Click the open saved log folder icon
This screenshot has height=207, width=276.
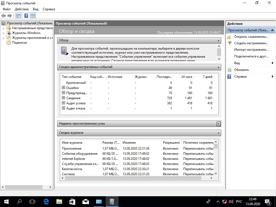[x=229, y=37]
